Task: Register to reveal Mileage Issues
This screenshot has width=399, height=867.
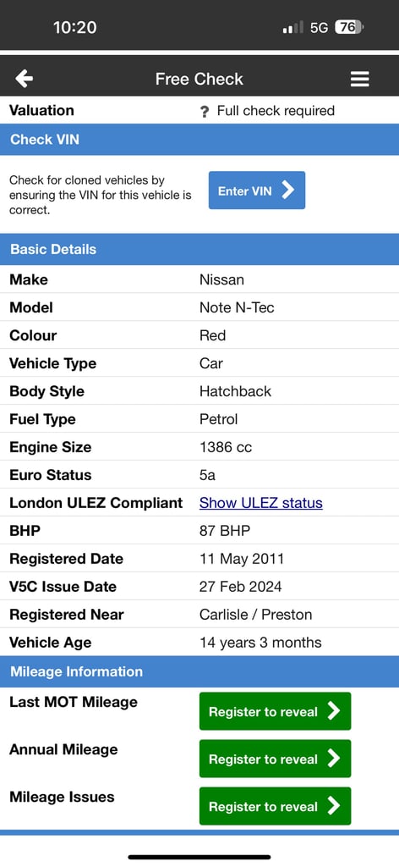Action: [x=275, y=806]
